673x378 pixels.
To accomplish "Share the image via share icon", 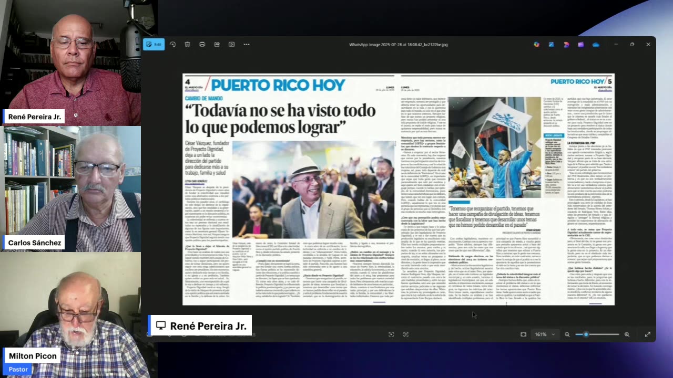I will pyautogui.click(x=217, y=45).
